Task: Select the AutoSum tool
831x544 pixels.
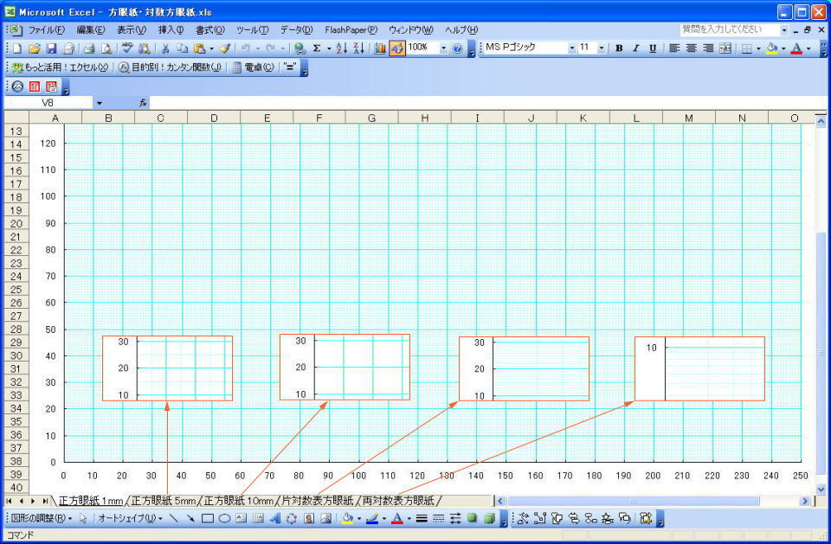Action: [318, 48]
